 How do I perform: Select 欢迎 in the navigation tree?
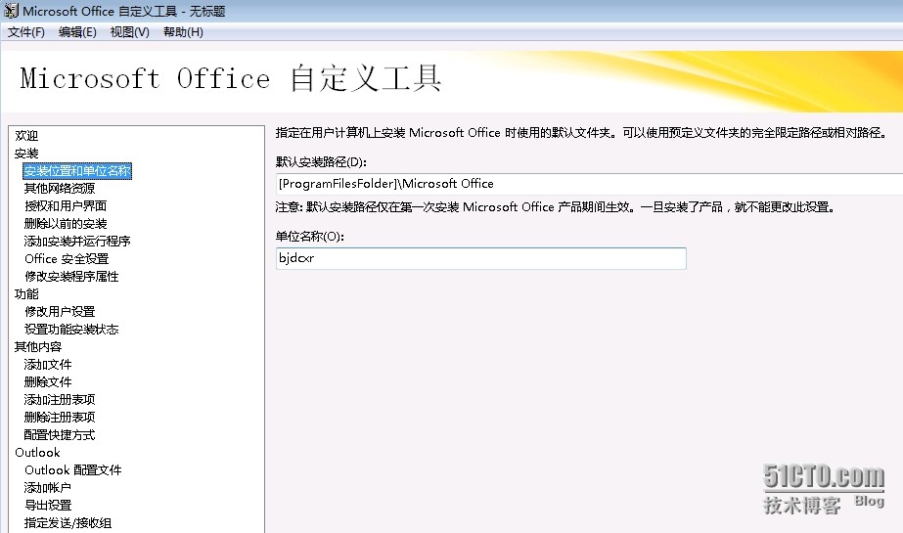[26, 136]
